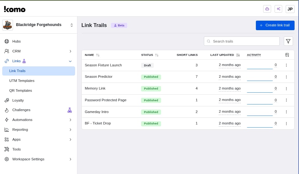Viewport: 299px width, 174px height.
Task: Open QR Templates in sidebar
Action: pos(21,90)
